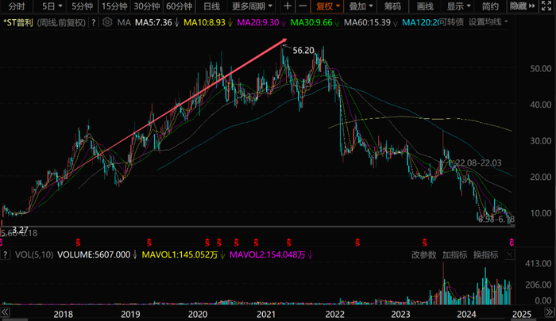Open the MA settings gear icon

point(107,22)
